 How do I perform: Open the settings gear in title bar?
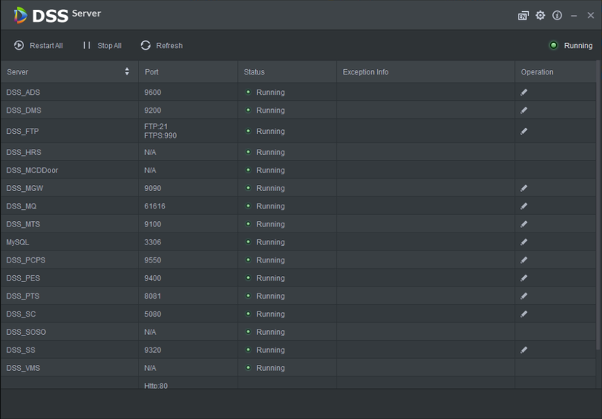pyautogui.click(x=540, y=15)
